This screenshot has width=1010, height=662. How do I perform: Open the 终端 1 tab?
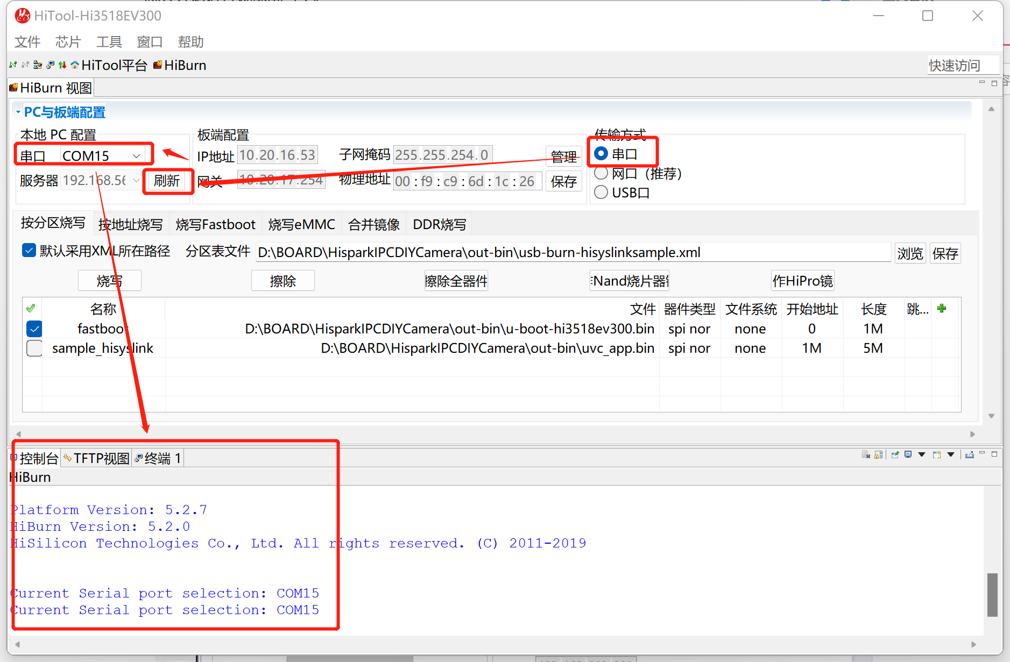coord(158,458)
